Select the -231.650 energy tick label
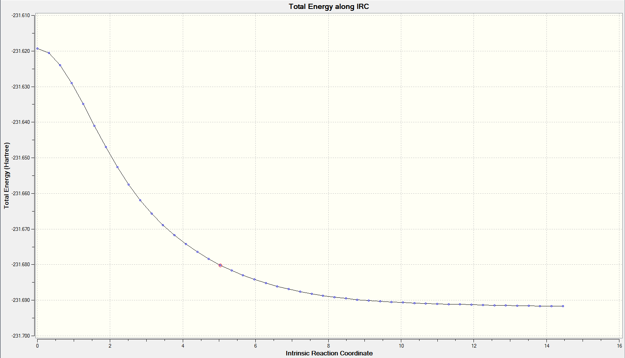Image resolution: width=625 pixels, height=358 pixels. pos(21,158)
